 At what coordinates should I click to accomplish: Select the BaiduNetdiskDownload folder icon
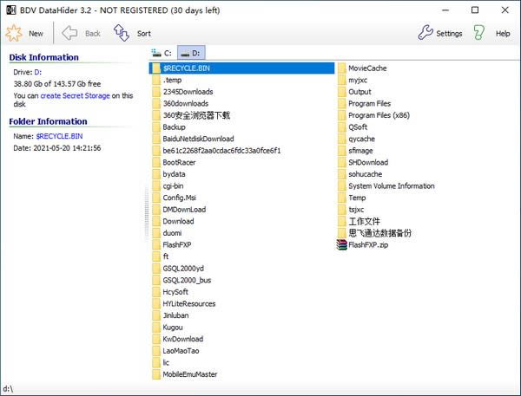click(x=156, y=139)
